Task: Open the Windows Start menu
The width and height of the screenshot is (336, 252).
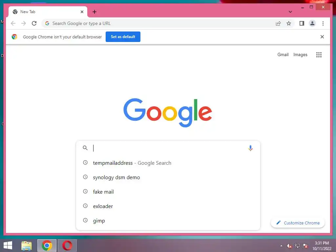Action: pos(8,245)
